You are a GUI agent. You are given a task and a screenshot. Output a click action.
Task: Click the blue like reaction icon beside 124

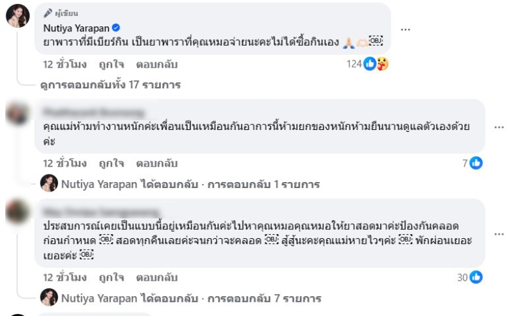pyautogui.click(x=370, y=64)
